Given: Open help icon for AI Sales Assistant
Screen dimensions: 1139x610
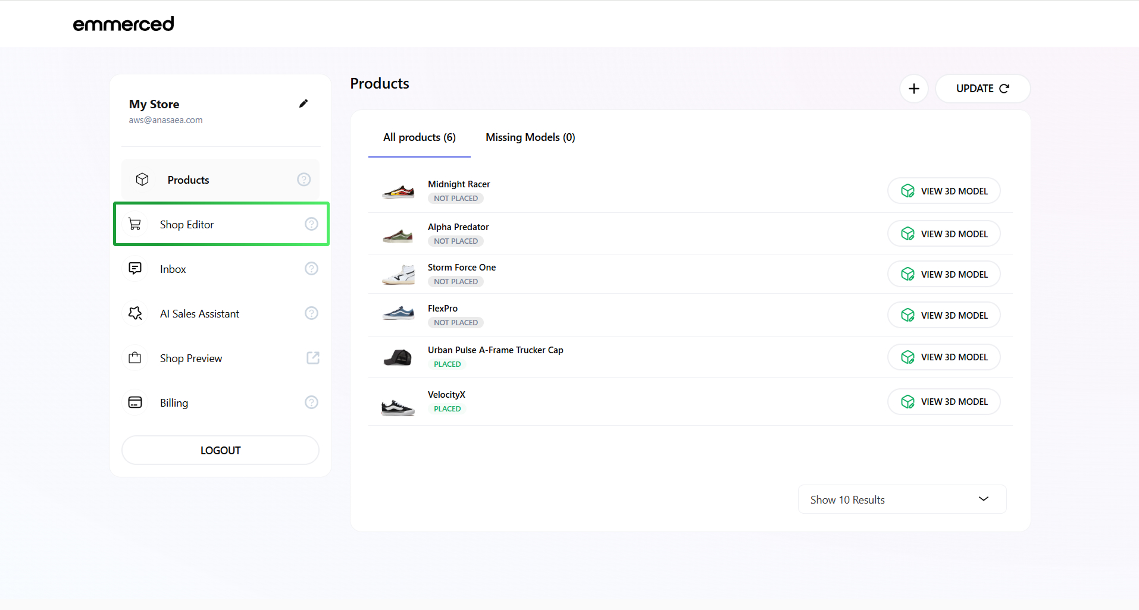Looking at the screenshot, I should 311,313.
